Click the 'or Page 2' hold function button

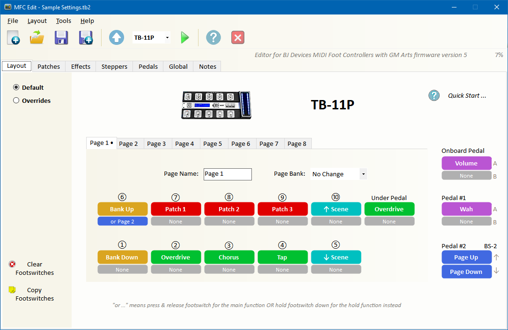tap(123, 222)
